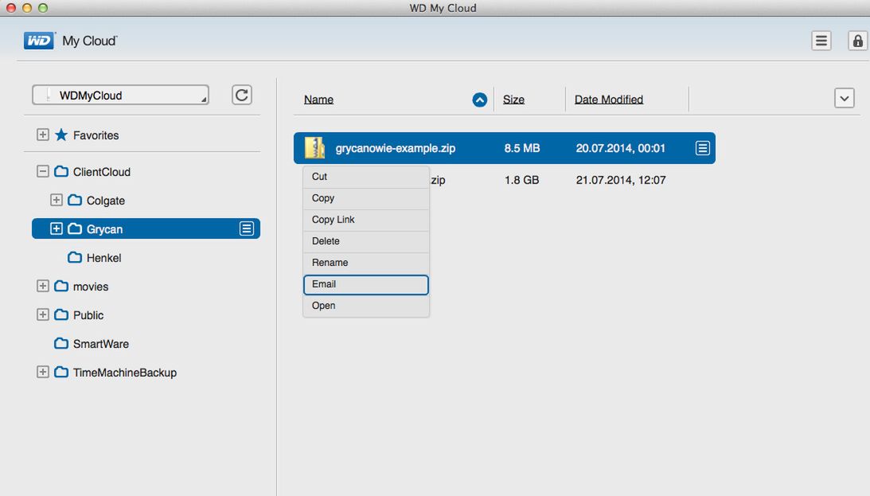
Task: Click the SmartWare folder icon
Action: point(61,343)
